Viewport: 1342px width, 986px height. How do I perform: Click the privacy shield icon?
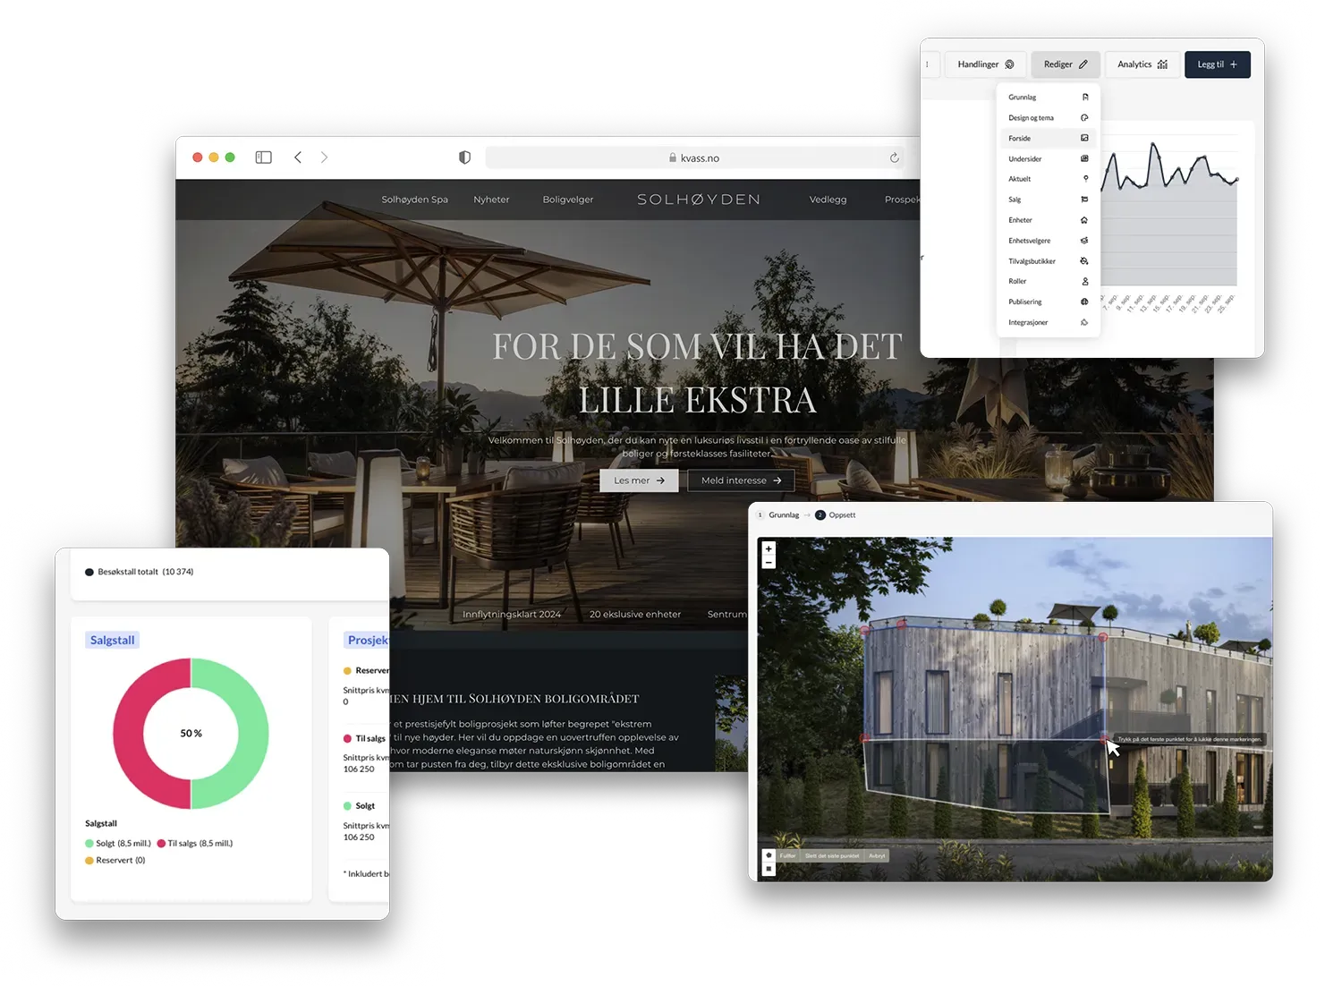[464, 157]
